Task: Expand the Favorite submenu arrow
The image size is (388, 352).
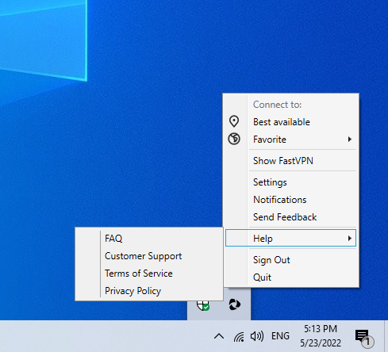Action: pos(350,140)
